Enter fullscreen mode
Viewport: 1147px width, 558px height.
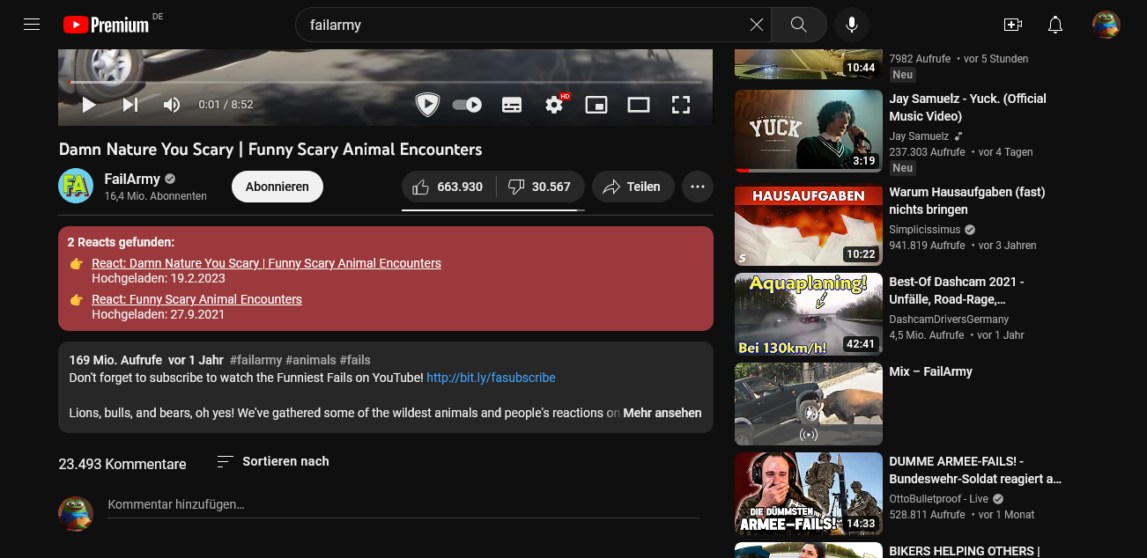681,105
